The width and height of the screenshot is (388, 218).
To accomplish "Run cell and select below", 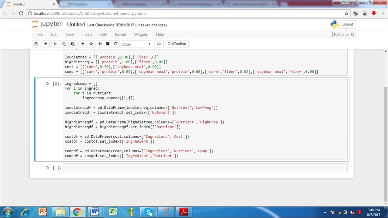I will click(x=100, y=44).
